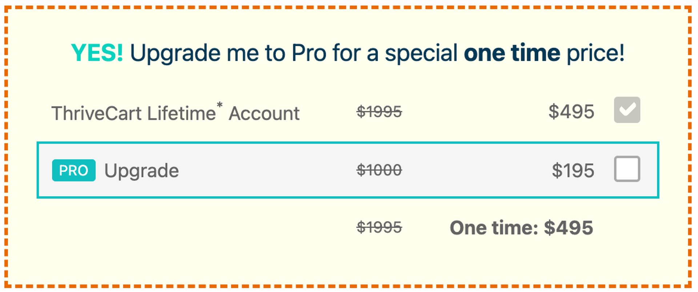Click the strikethrough $1995 total price

coord(379,227)
